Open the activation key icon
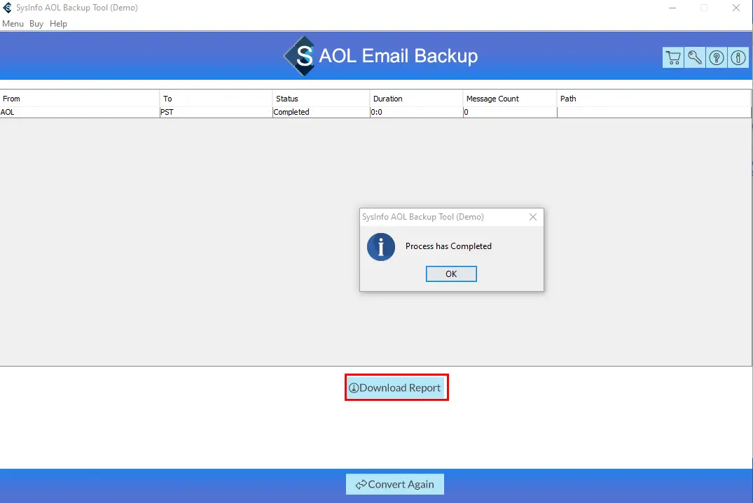This screenshot has width=753, height=503. point(694,57)
